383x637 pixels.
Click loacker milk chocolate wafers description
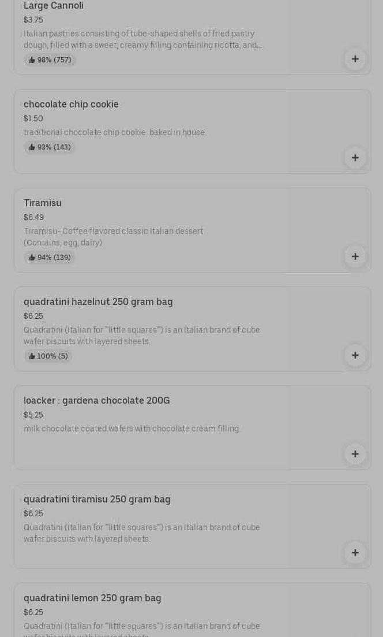click(x=132, y=429)
